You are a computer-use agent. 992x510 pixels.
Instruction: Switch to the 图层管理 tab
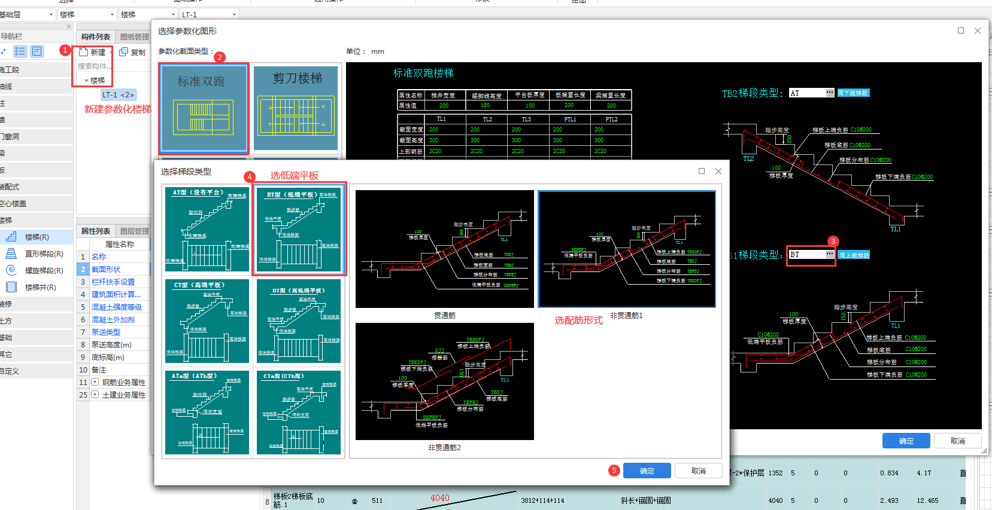[135, 231]
